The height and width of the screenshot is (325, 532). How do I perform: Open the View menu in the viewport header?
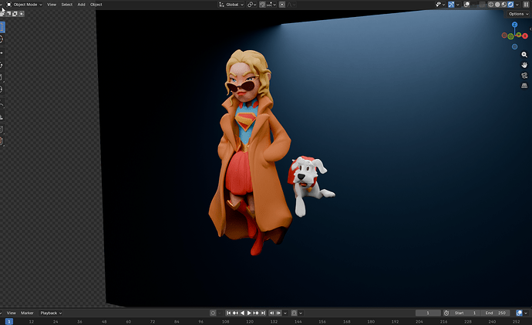(x=52, y=5)
